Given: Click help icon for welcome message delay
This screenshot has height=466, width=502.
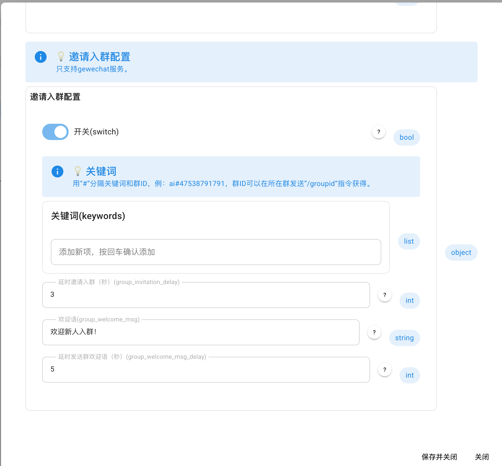Looking at the screenshot, I should click(x=385, y=370).
